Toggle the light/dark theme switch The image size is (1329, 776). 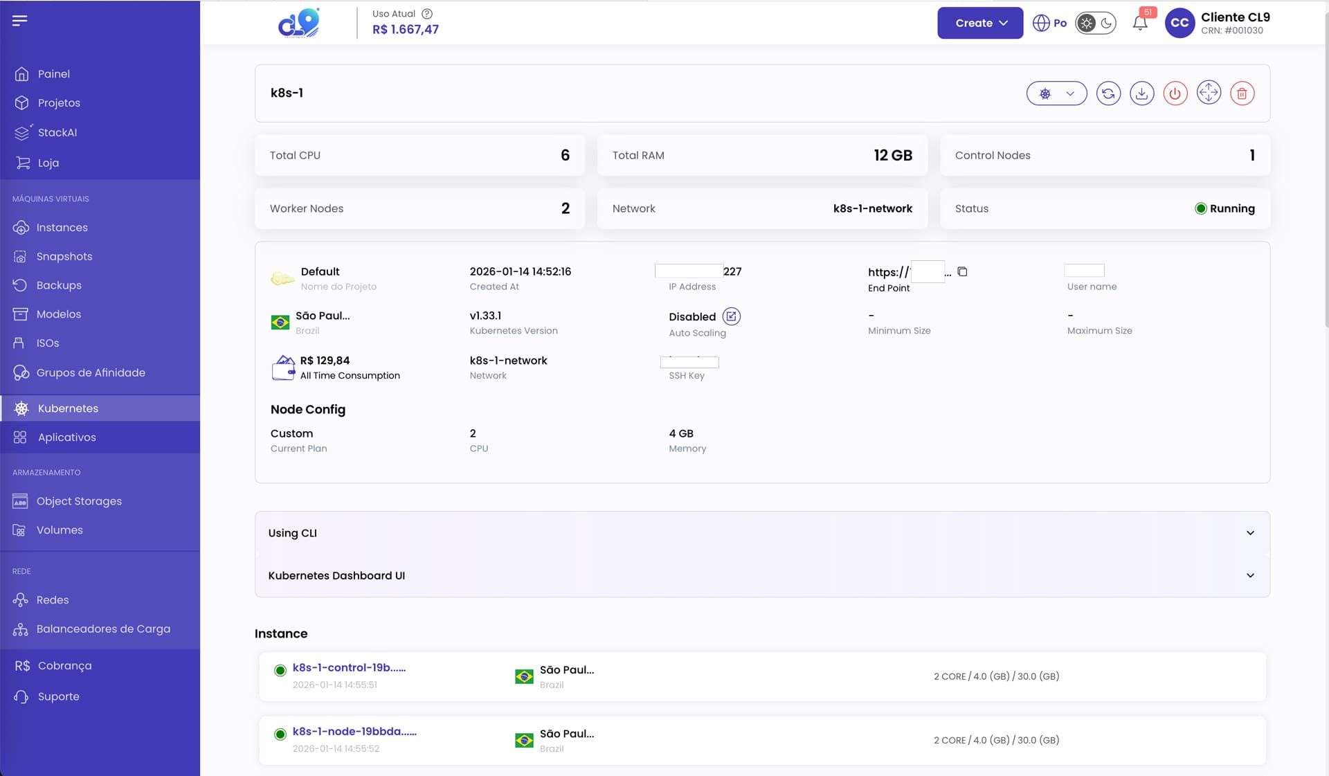pyautogui.click(x=1096, y=23)
